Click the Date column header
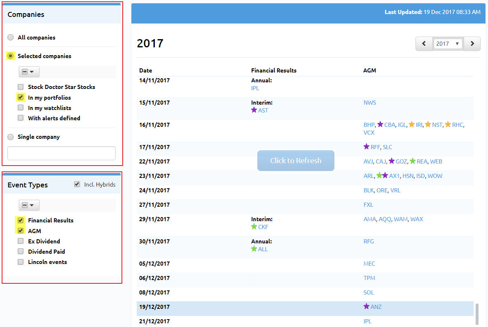The width and height of the screenshot is (488, 327). tap(146, 70)
